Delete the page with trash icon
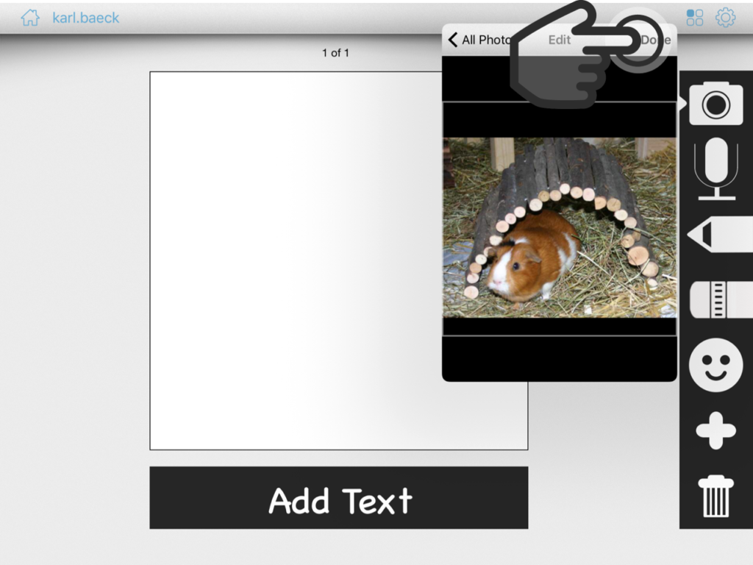The image size is (753, 565). point(715,496)
